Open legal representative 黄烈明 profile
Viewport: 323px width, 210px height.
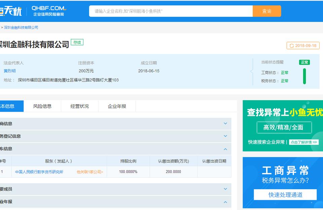click(x=10, y=71)
